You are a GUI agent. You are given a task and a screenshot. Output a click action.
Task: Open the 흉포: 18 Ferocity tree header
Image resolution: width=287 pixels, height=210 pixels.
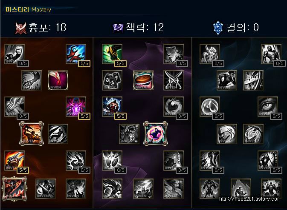(41, 28)
